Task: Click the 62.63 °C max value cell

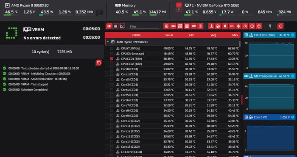Action: [x=233, y=49]
